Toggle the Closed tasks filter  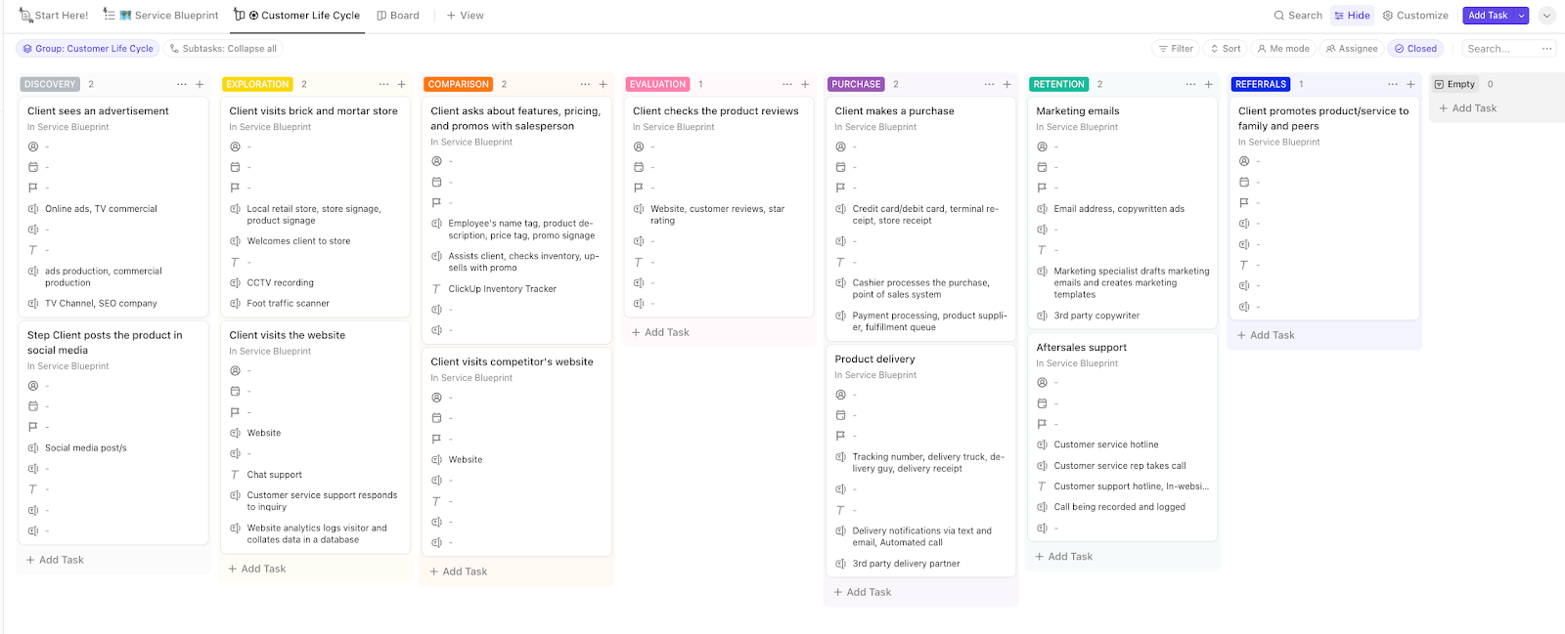(x=1415, y=49)
